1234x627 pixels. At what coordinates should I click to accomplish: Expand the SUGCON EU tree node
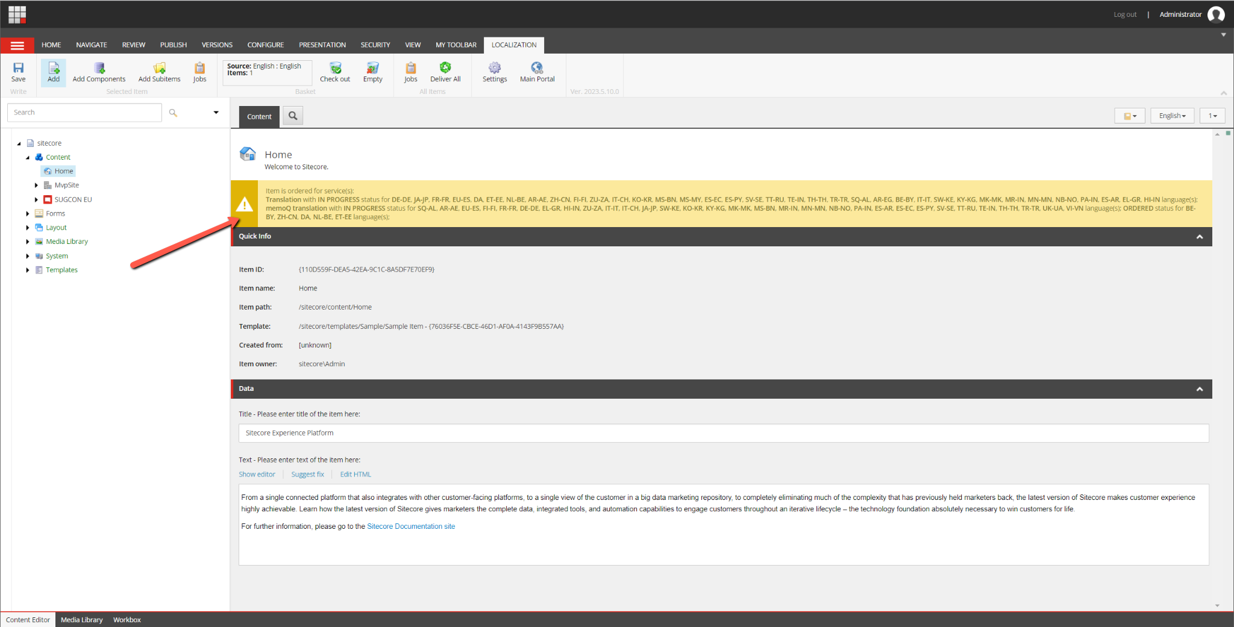coord(36,199)
